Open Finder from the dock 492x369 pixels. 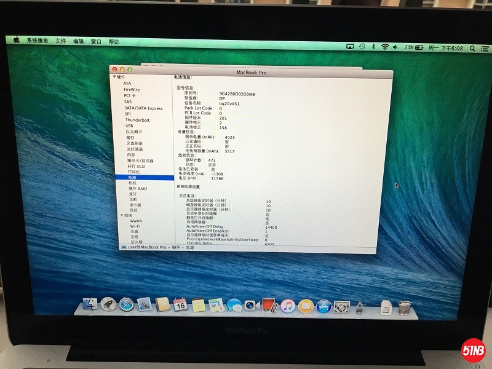[90, 304]
